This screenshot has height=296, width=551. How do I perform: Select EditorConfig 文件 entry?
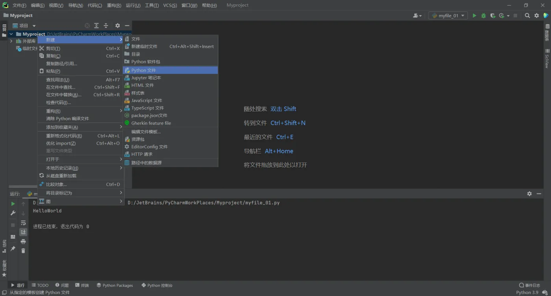[x=170, y=147]
